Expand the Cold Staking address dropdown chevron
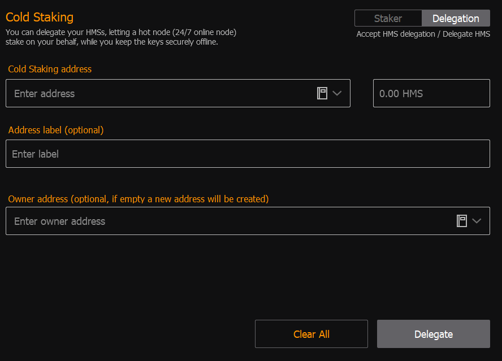502x361 pixels. [x=337, y=93]
